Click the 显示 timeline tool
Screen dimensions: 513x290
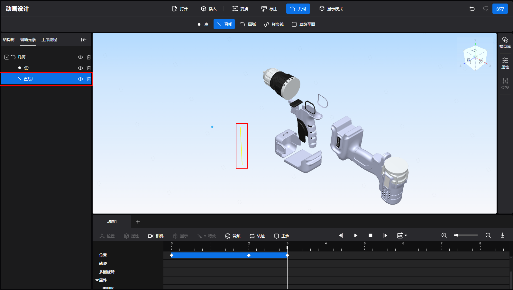click(x=180, y=236)
